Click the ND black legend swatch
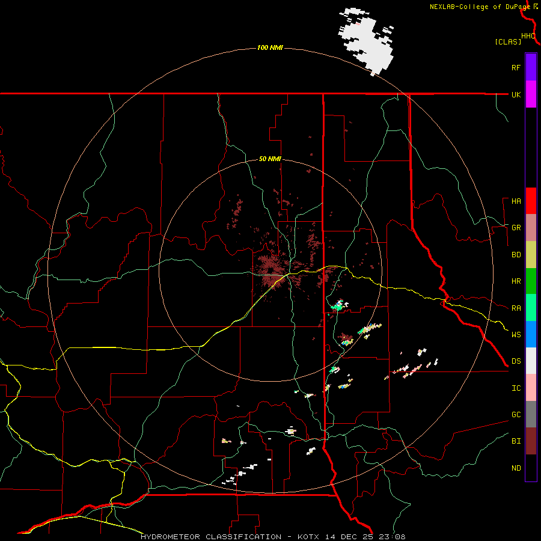Screen dimensions: 541x541 [x=531, y=468]
